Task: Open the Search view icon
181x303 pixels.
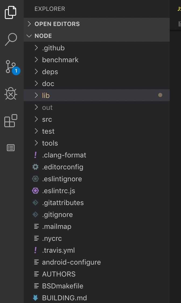Action: (11, 39)
